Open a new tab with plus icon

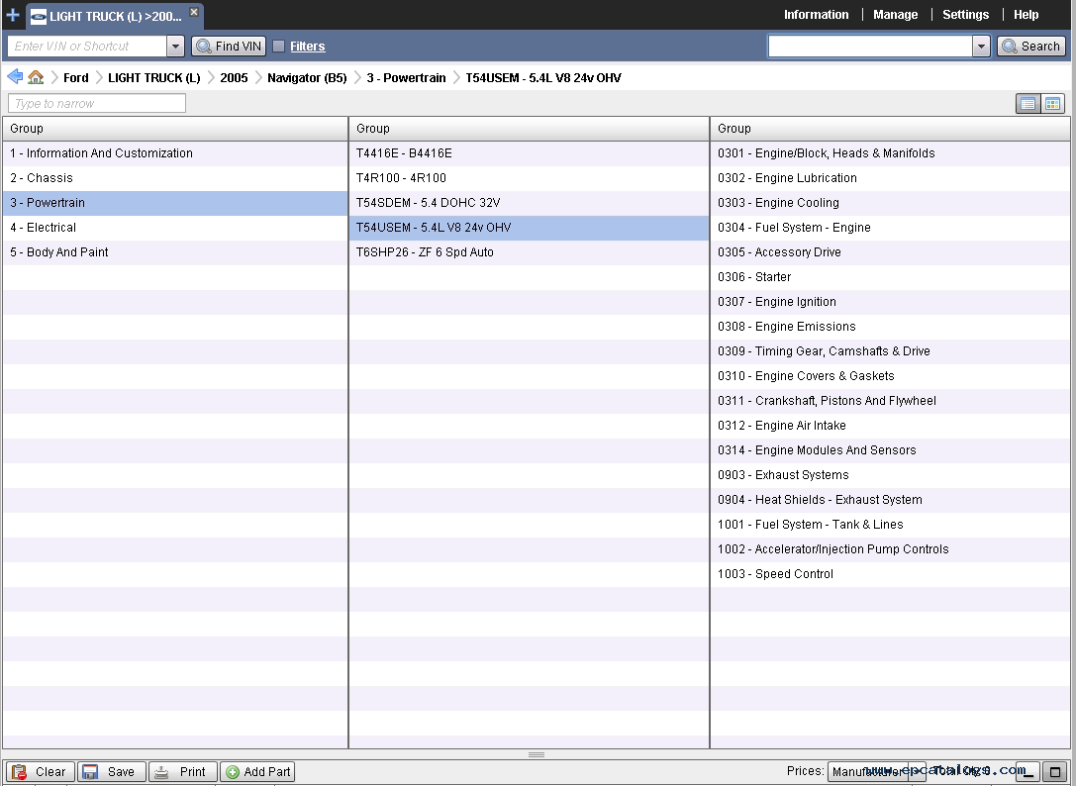12,15
